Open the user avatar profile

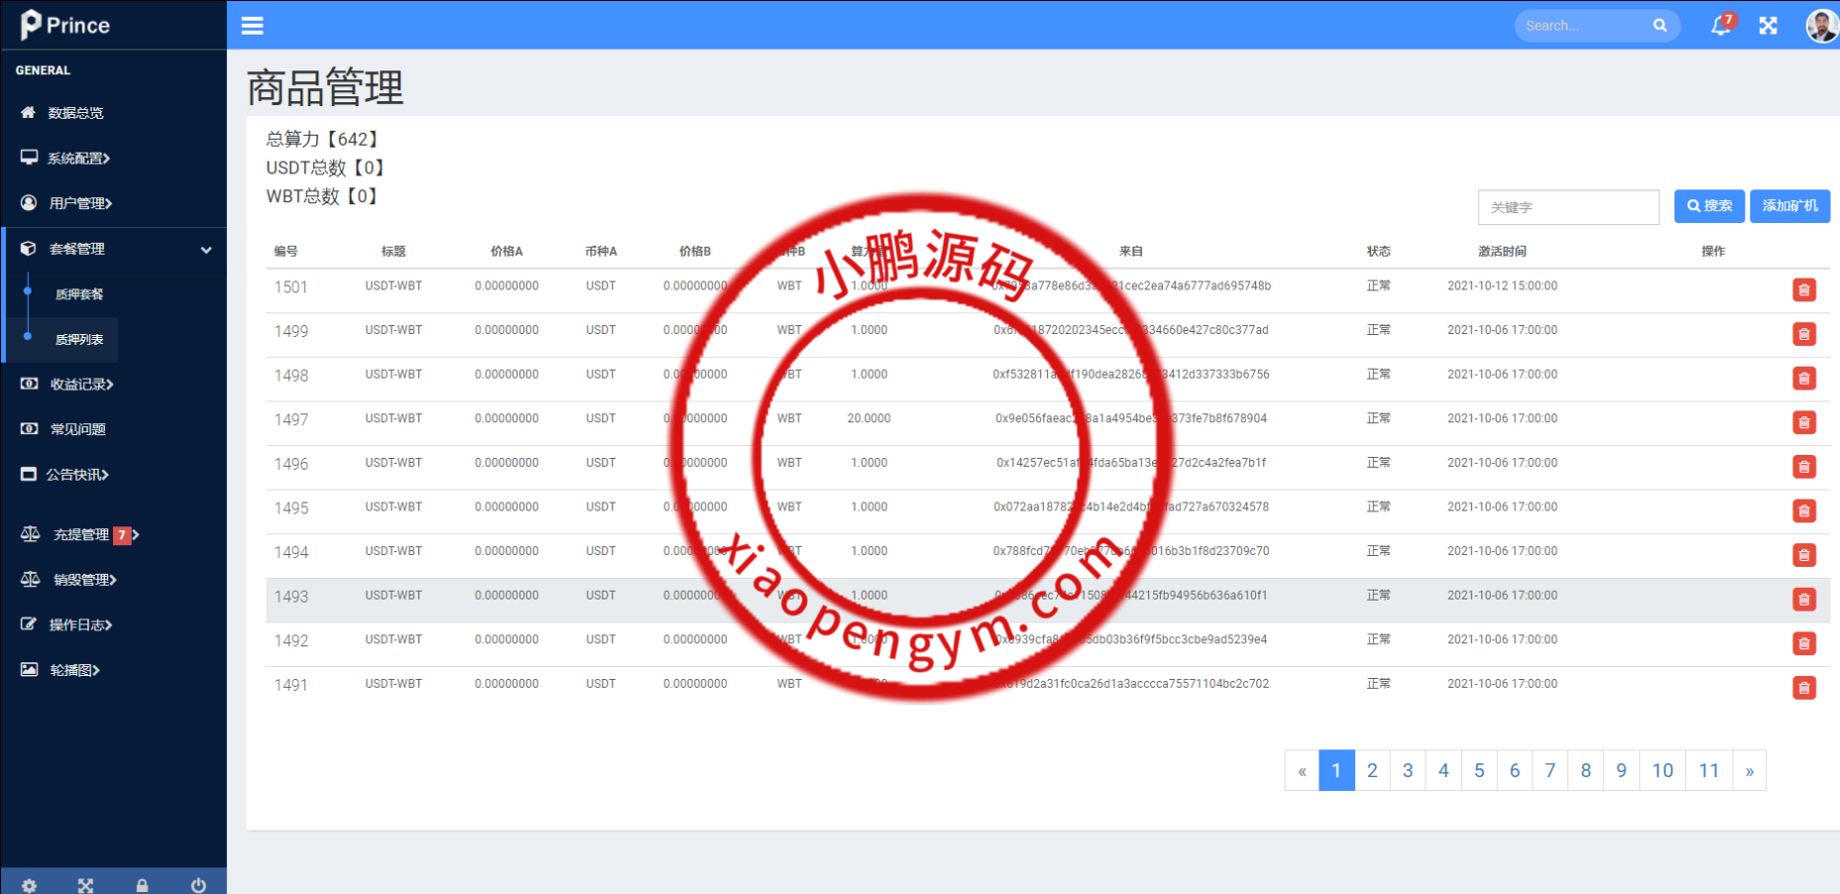point(1822,26)
